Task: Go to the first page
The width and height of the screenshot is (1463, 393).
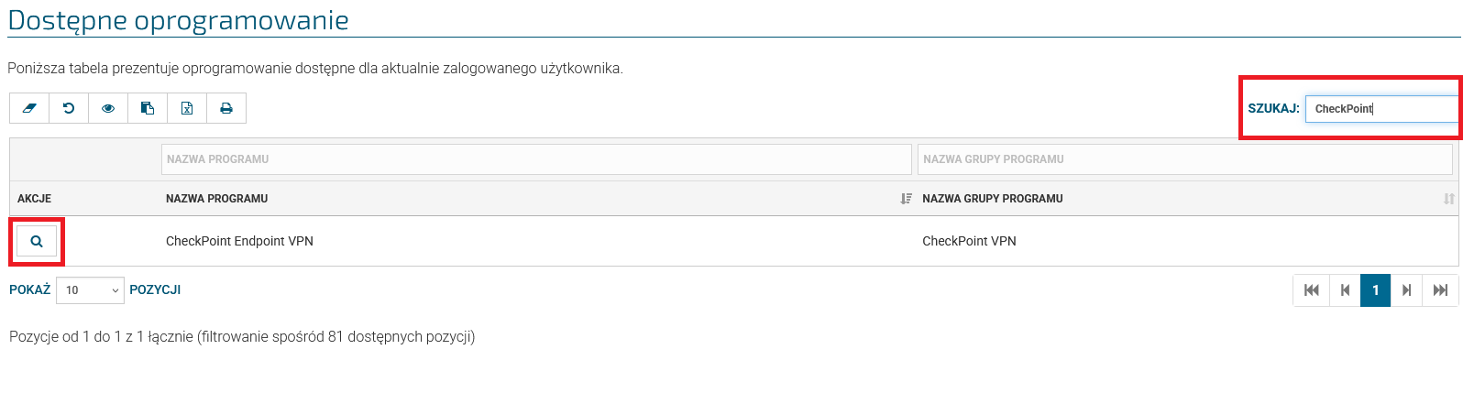Action: click(1312, 290)
